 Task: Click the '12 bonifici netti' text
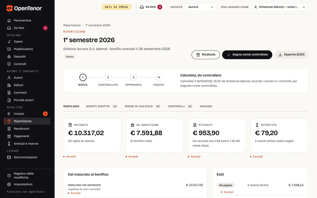[141, 141]
